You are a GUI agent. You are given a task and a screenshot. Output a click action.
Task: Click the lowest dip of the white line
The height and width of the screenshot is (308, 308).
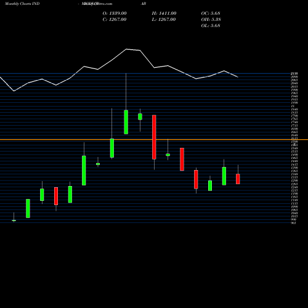coord(14,91)
